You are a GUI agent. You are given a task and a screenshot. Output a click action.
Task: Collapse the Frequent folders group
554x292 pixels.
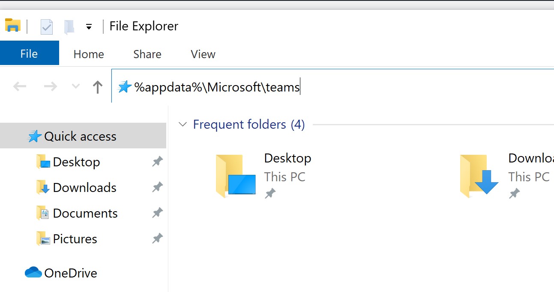pyautogui.click(x=183, y=124)
